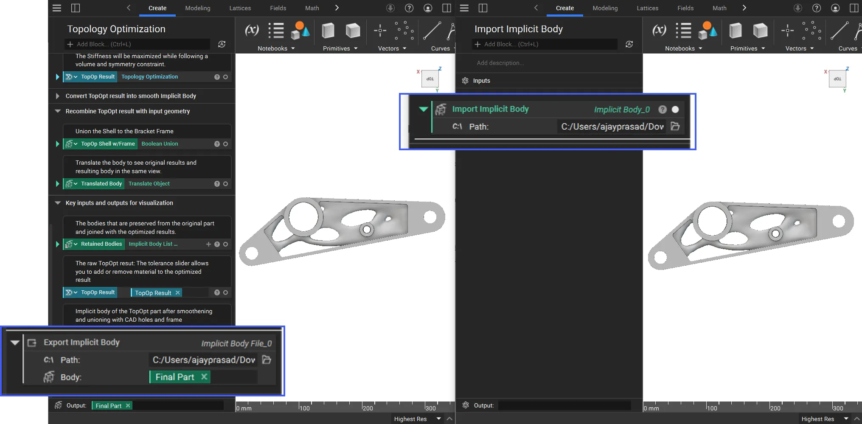Collapse Recombine TopOpt result with input geometry section
The image size is (862, 424).
(57, 111)
